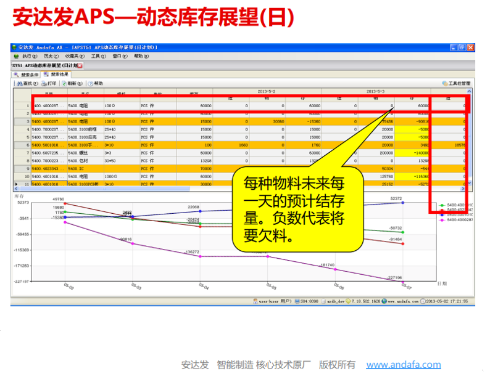Image resolution: width=498 pixels, height=374 pixels.
Task: Select the 2013-5-2 date column header
Action: 267,91
